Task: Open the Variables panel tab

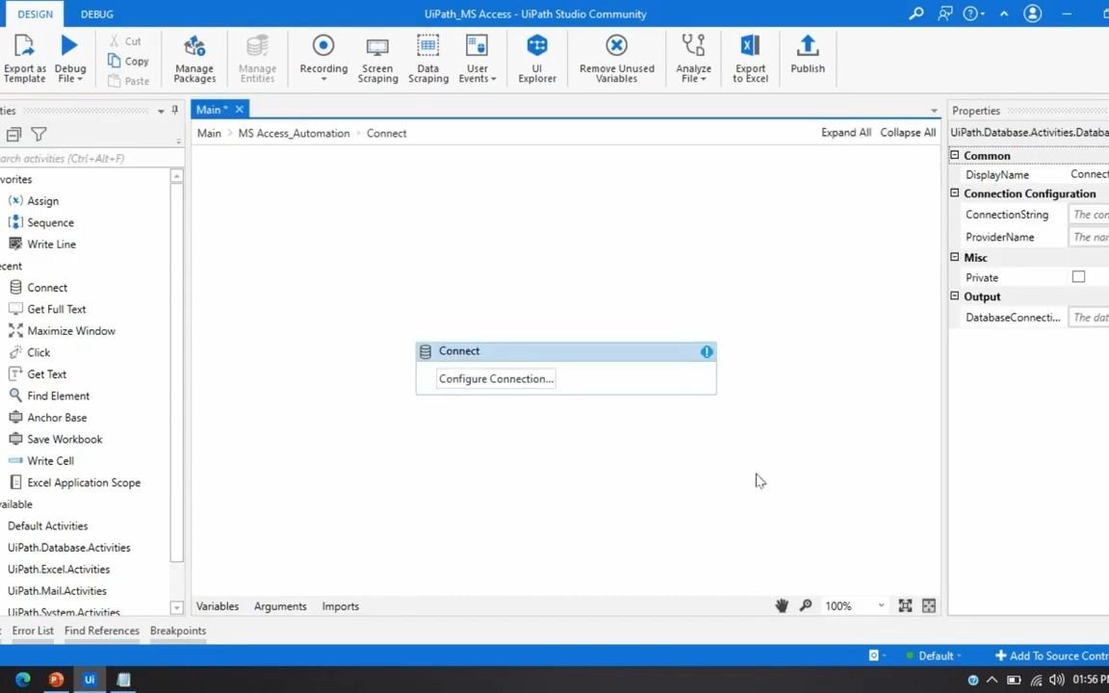Action: tap(218, 606)
